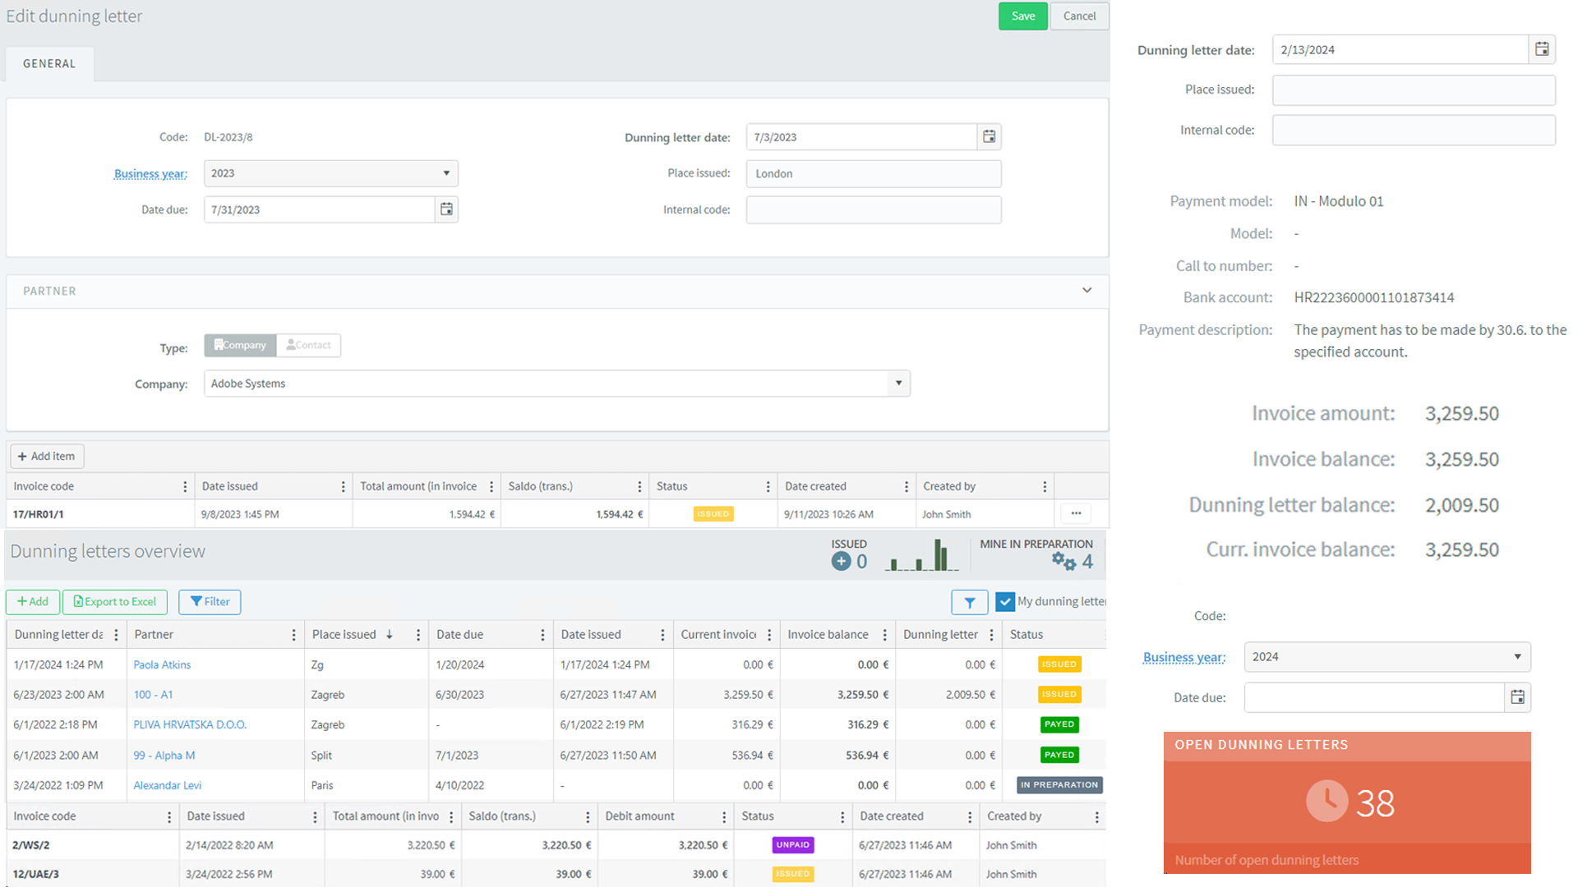Open Company dropdown showing Adobe Systems
Image resolution: width=1578 pixels, height=887 pixels.
point(557,384)
